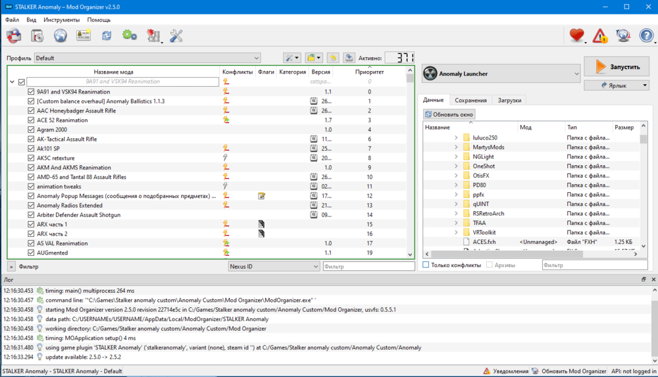The image size is (658, 377).
Task: Click the Обновить окно button
Action: [x=449, y=114]
